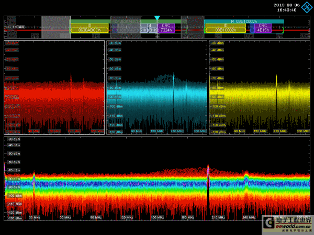Click the tall peak in cyan spectrum

[x=174, y=78]
